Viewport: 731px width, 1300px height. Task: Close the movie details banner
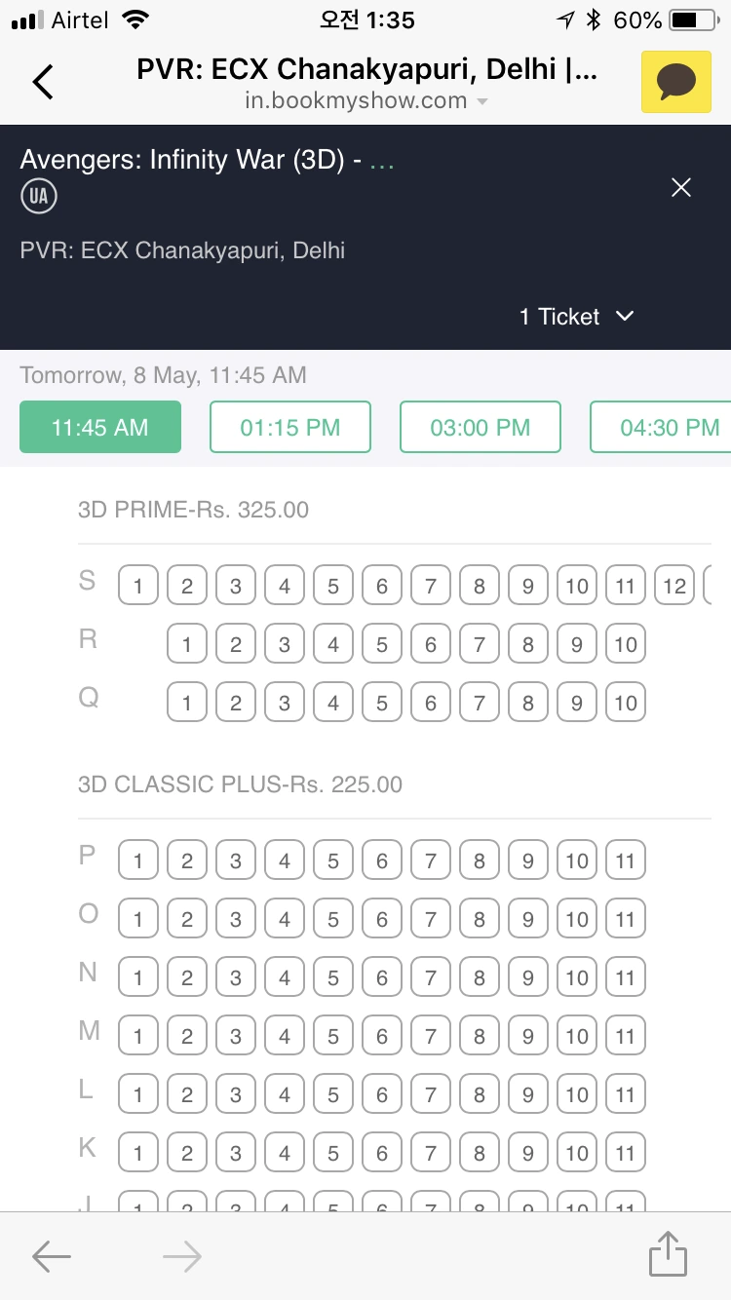(681, 188)
